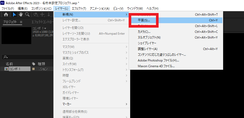The width and height of the screenshot is (244, 118).
Task: Expand the マスク(M) submenu
Action: pos(91,47)
